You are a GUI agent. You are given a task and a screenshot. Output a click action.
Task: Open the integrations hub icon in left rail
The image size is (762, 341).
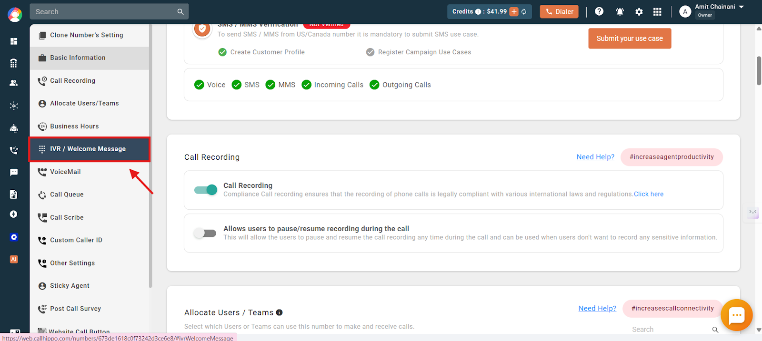tap(14, 106)
